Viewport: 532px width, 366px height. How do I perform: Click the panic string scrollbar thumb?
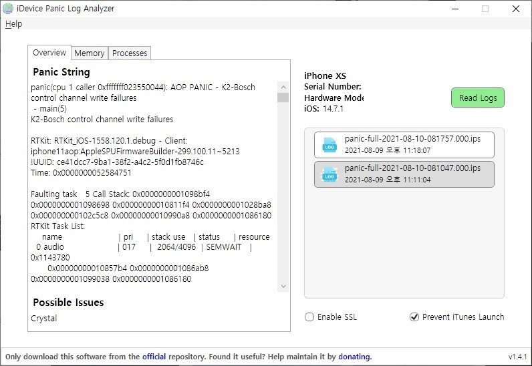[x=283, y=98]
